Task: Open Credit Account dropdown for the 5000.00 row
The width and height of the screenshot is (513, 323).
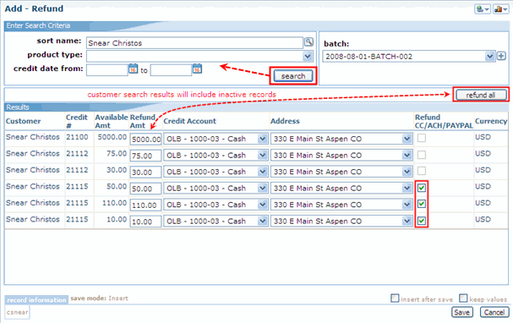Action: tap(262, 139)
